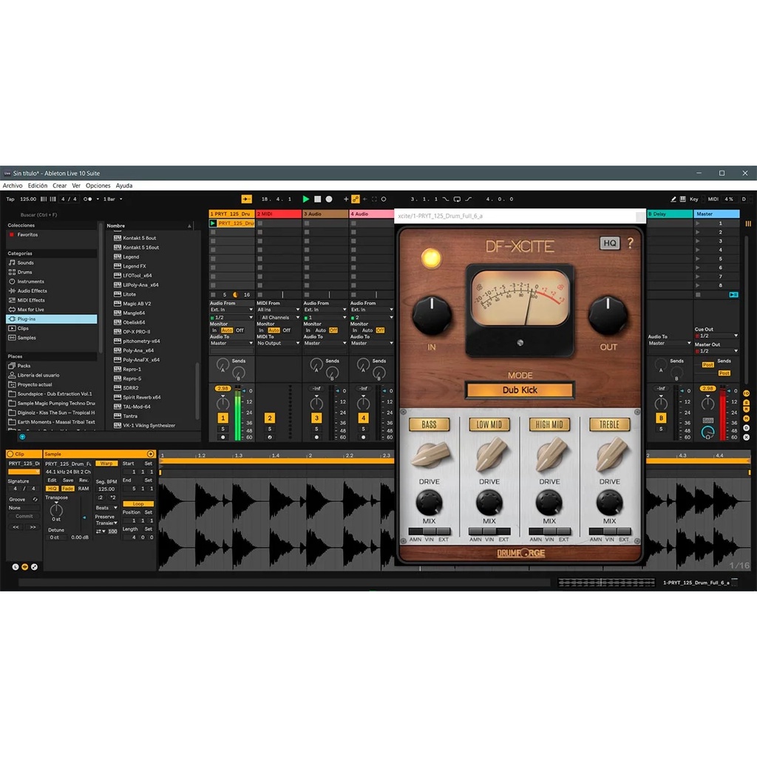Open the Master Out 1/2 dropdown
Image resolution: width=757 pixels, height=757 pixels.
point(716,351)
